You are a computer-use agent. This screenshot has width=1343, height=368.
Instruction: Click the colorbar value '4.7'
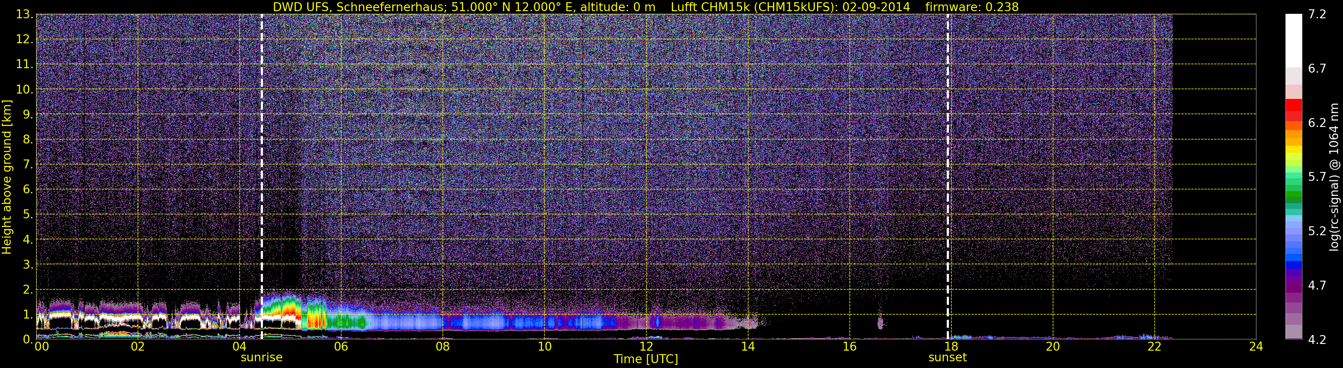1317,286
